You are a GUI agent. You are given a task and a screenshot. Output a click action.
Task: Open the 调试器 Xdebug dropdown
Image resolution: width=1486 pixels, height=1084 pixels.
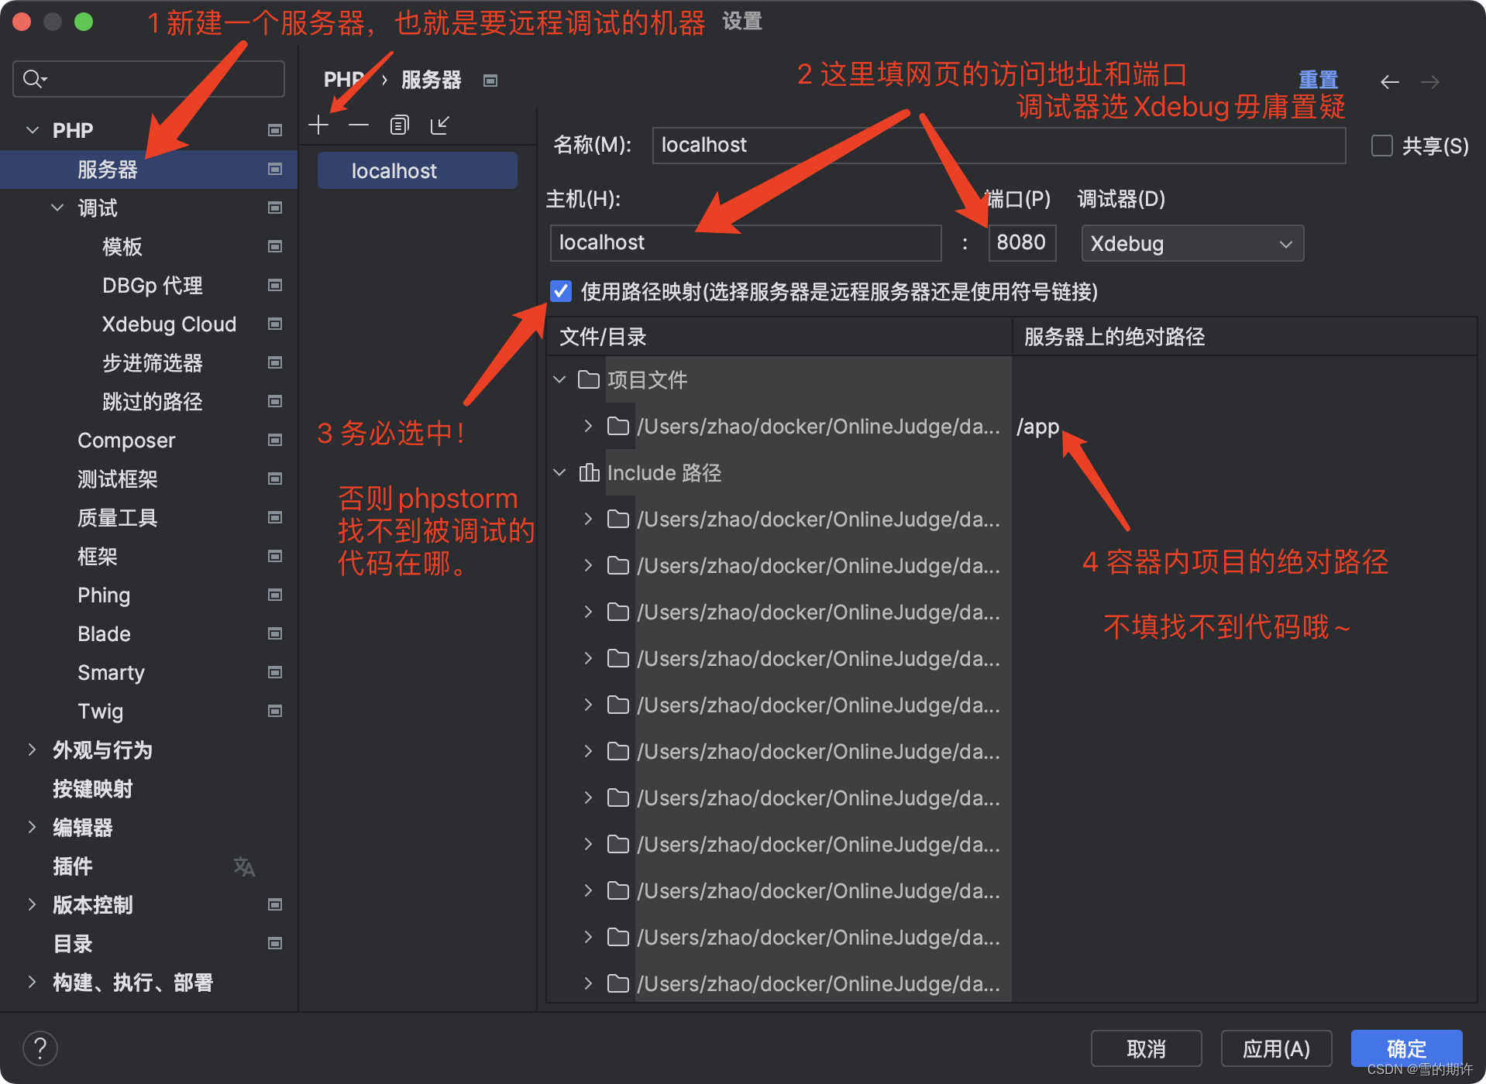[x=1192, y=243]
